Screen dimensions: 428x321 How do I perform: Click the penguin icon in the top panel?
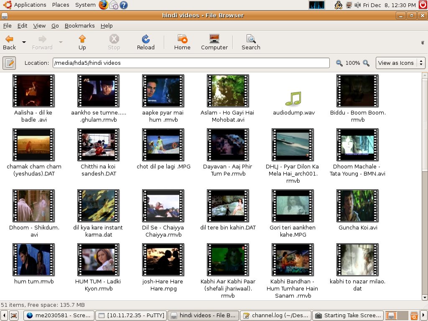tap(339, 5)
